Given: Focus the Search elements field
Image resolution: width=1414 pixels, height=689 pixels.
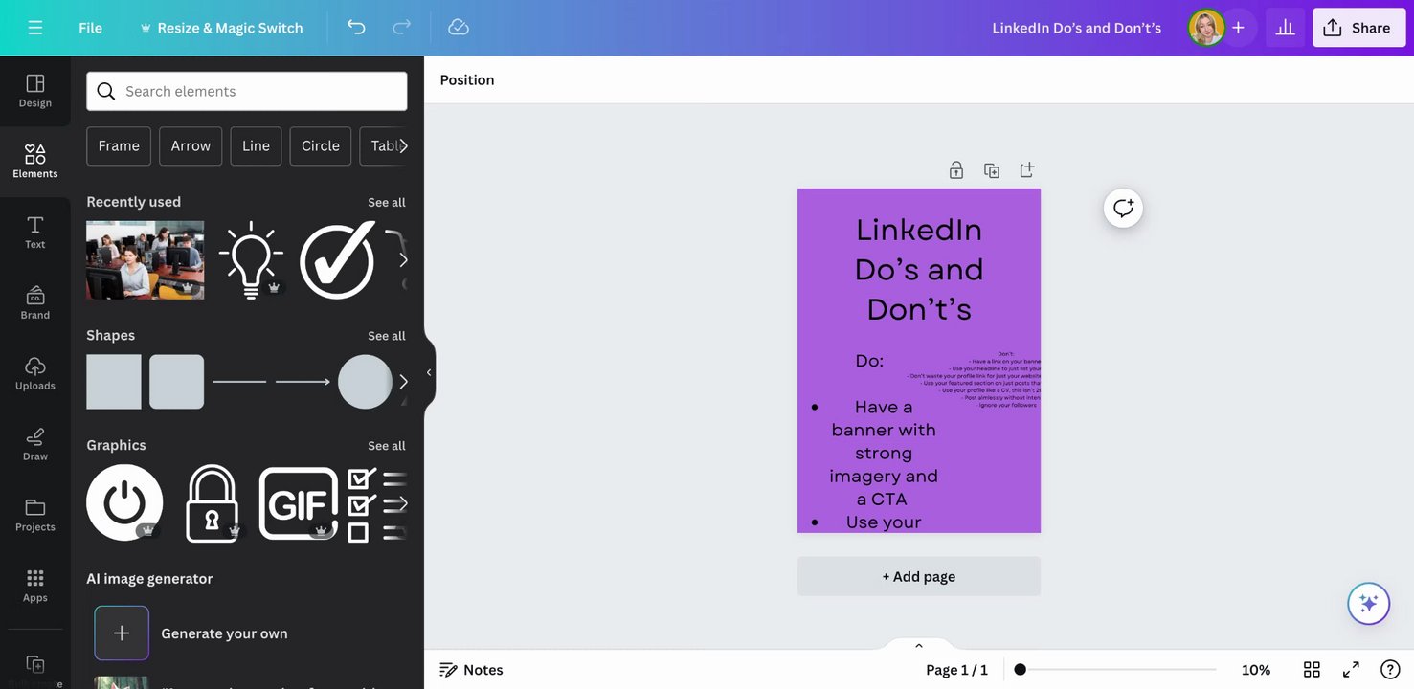Looking at the screenshot, I should coord(247,91).
